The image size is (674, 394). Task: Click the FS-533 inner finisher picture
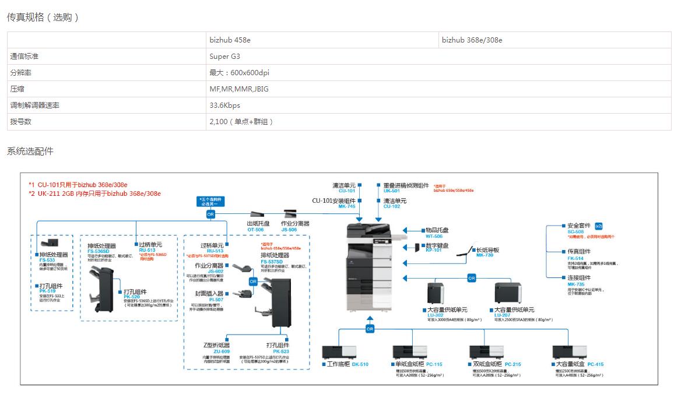[x=50, y=243]
